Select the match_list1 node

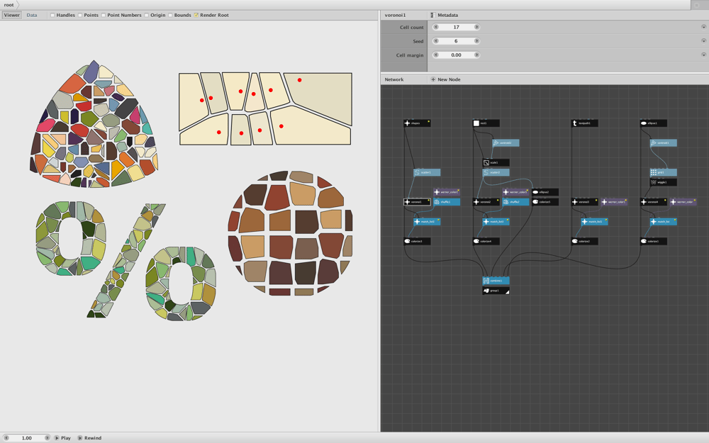594,221
